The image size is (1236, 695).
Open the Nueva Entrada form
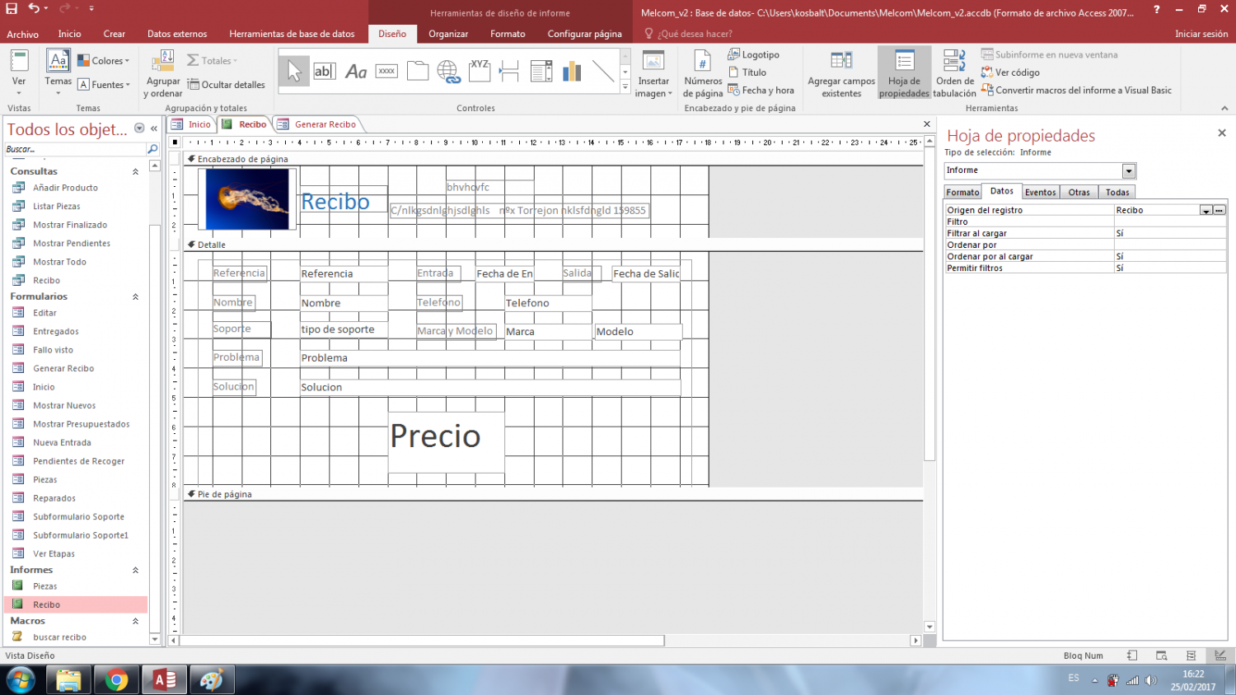click(62, 442)
